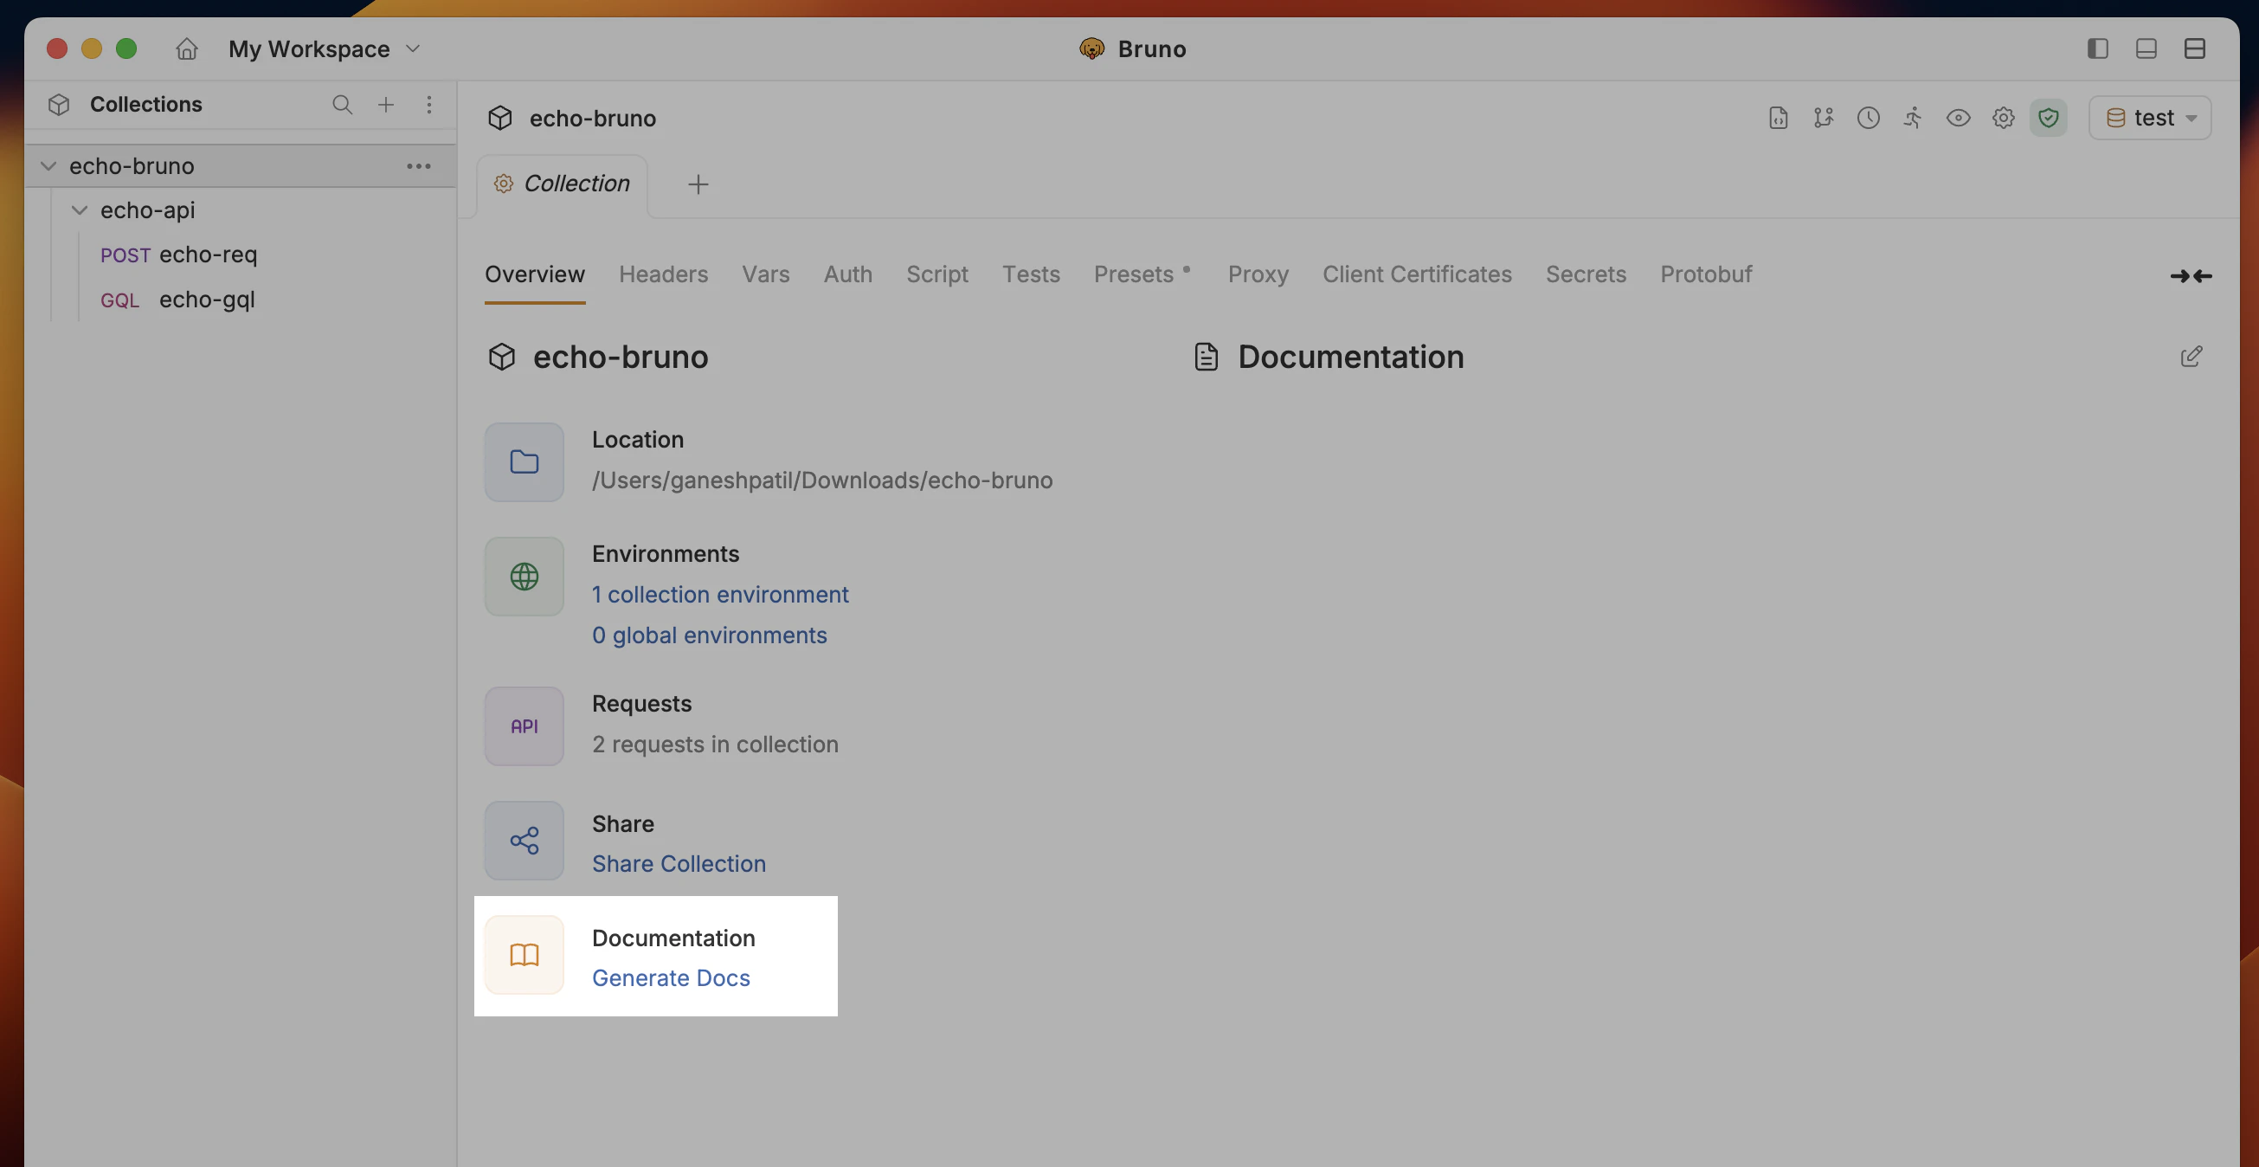The width and height of the screenshot is (2259, 1167).
Task: Toggle the left sidebar panel icon
Action: click(2098, 48)
